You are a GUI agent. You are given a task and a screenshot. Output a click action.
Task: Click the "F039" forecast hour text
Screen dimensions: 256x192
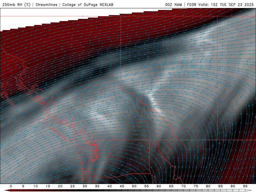click(x=191, y=5)
